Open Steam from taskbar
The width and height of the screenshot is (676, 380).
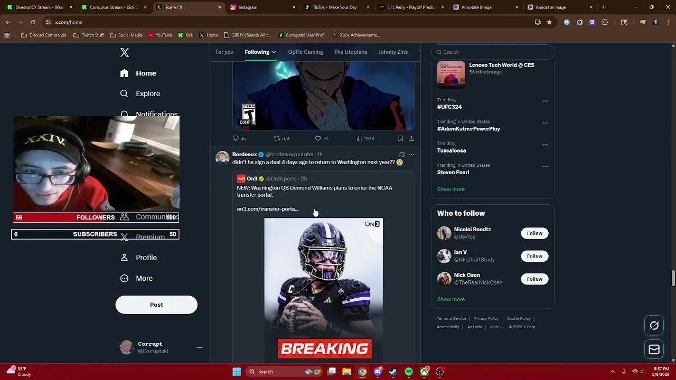point(393,372)
